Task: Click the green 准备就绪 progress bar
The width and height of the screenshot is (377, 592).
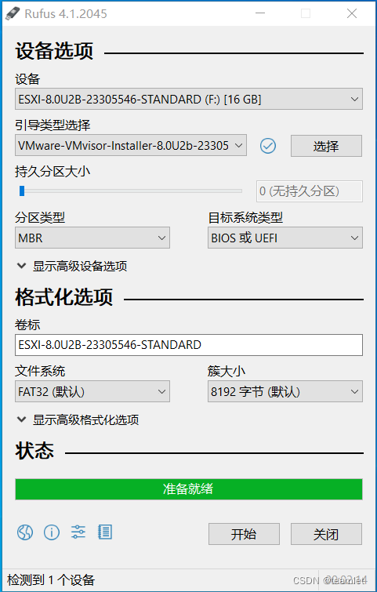Action: click(189, 489)
